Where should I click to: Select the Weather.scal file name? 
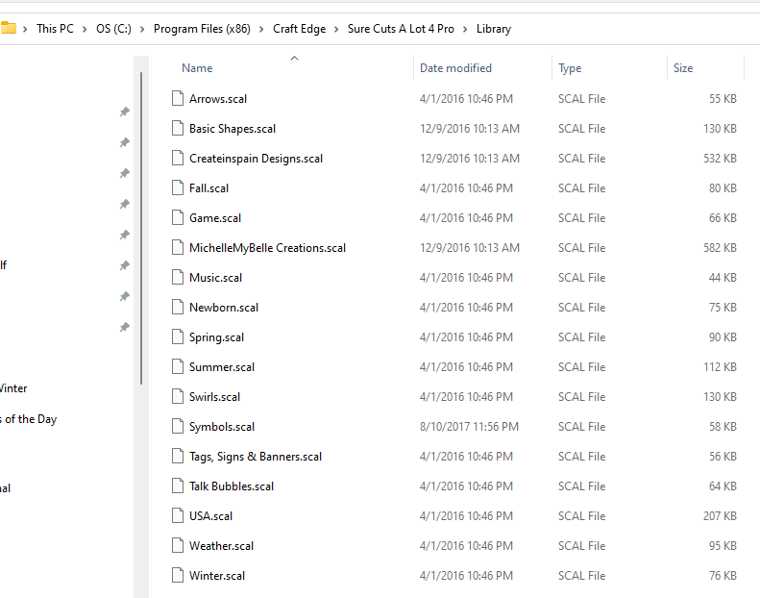pyautogui.click(x=221, y=546)
